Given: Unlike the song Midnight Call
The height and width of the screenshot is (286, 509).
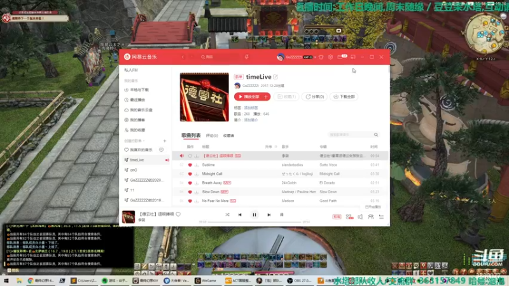Looking at the screenshot, I should pyautogui.click(x=190, y=174).
